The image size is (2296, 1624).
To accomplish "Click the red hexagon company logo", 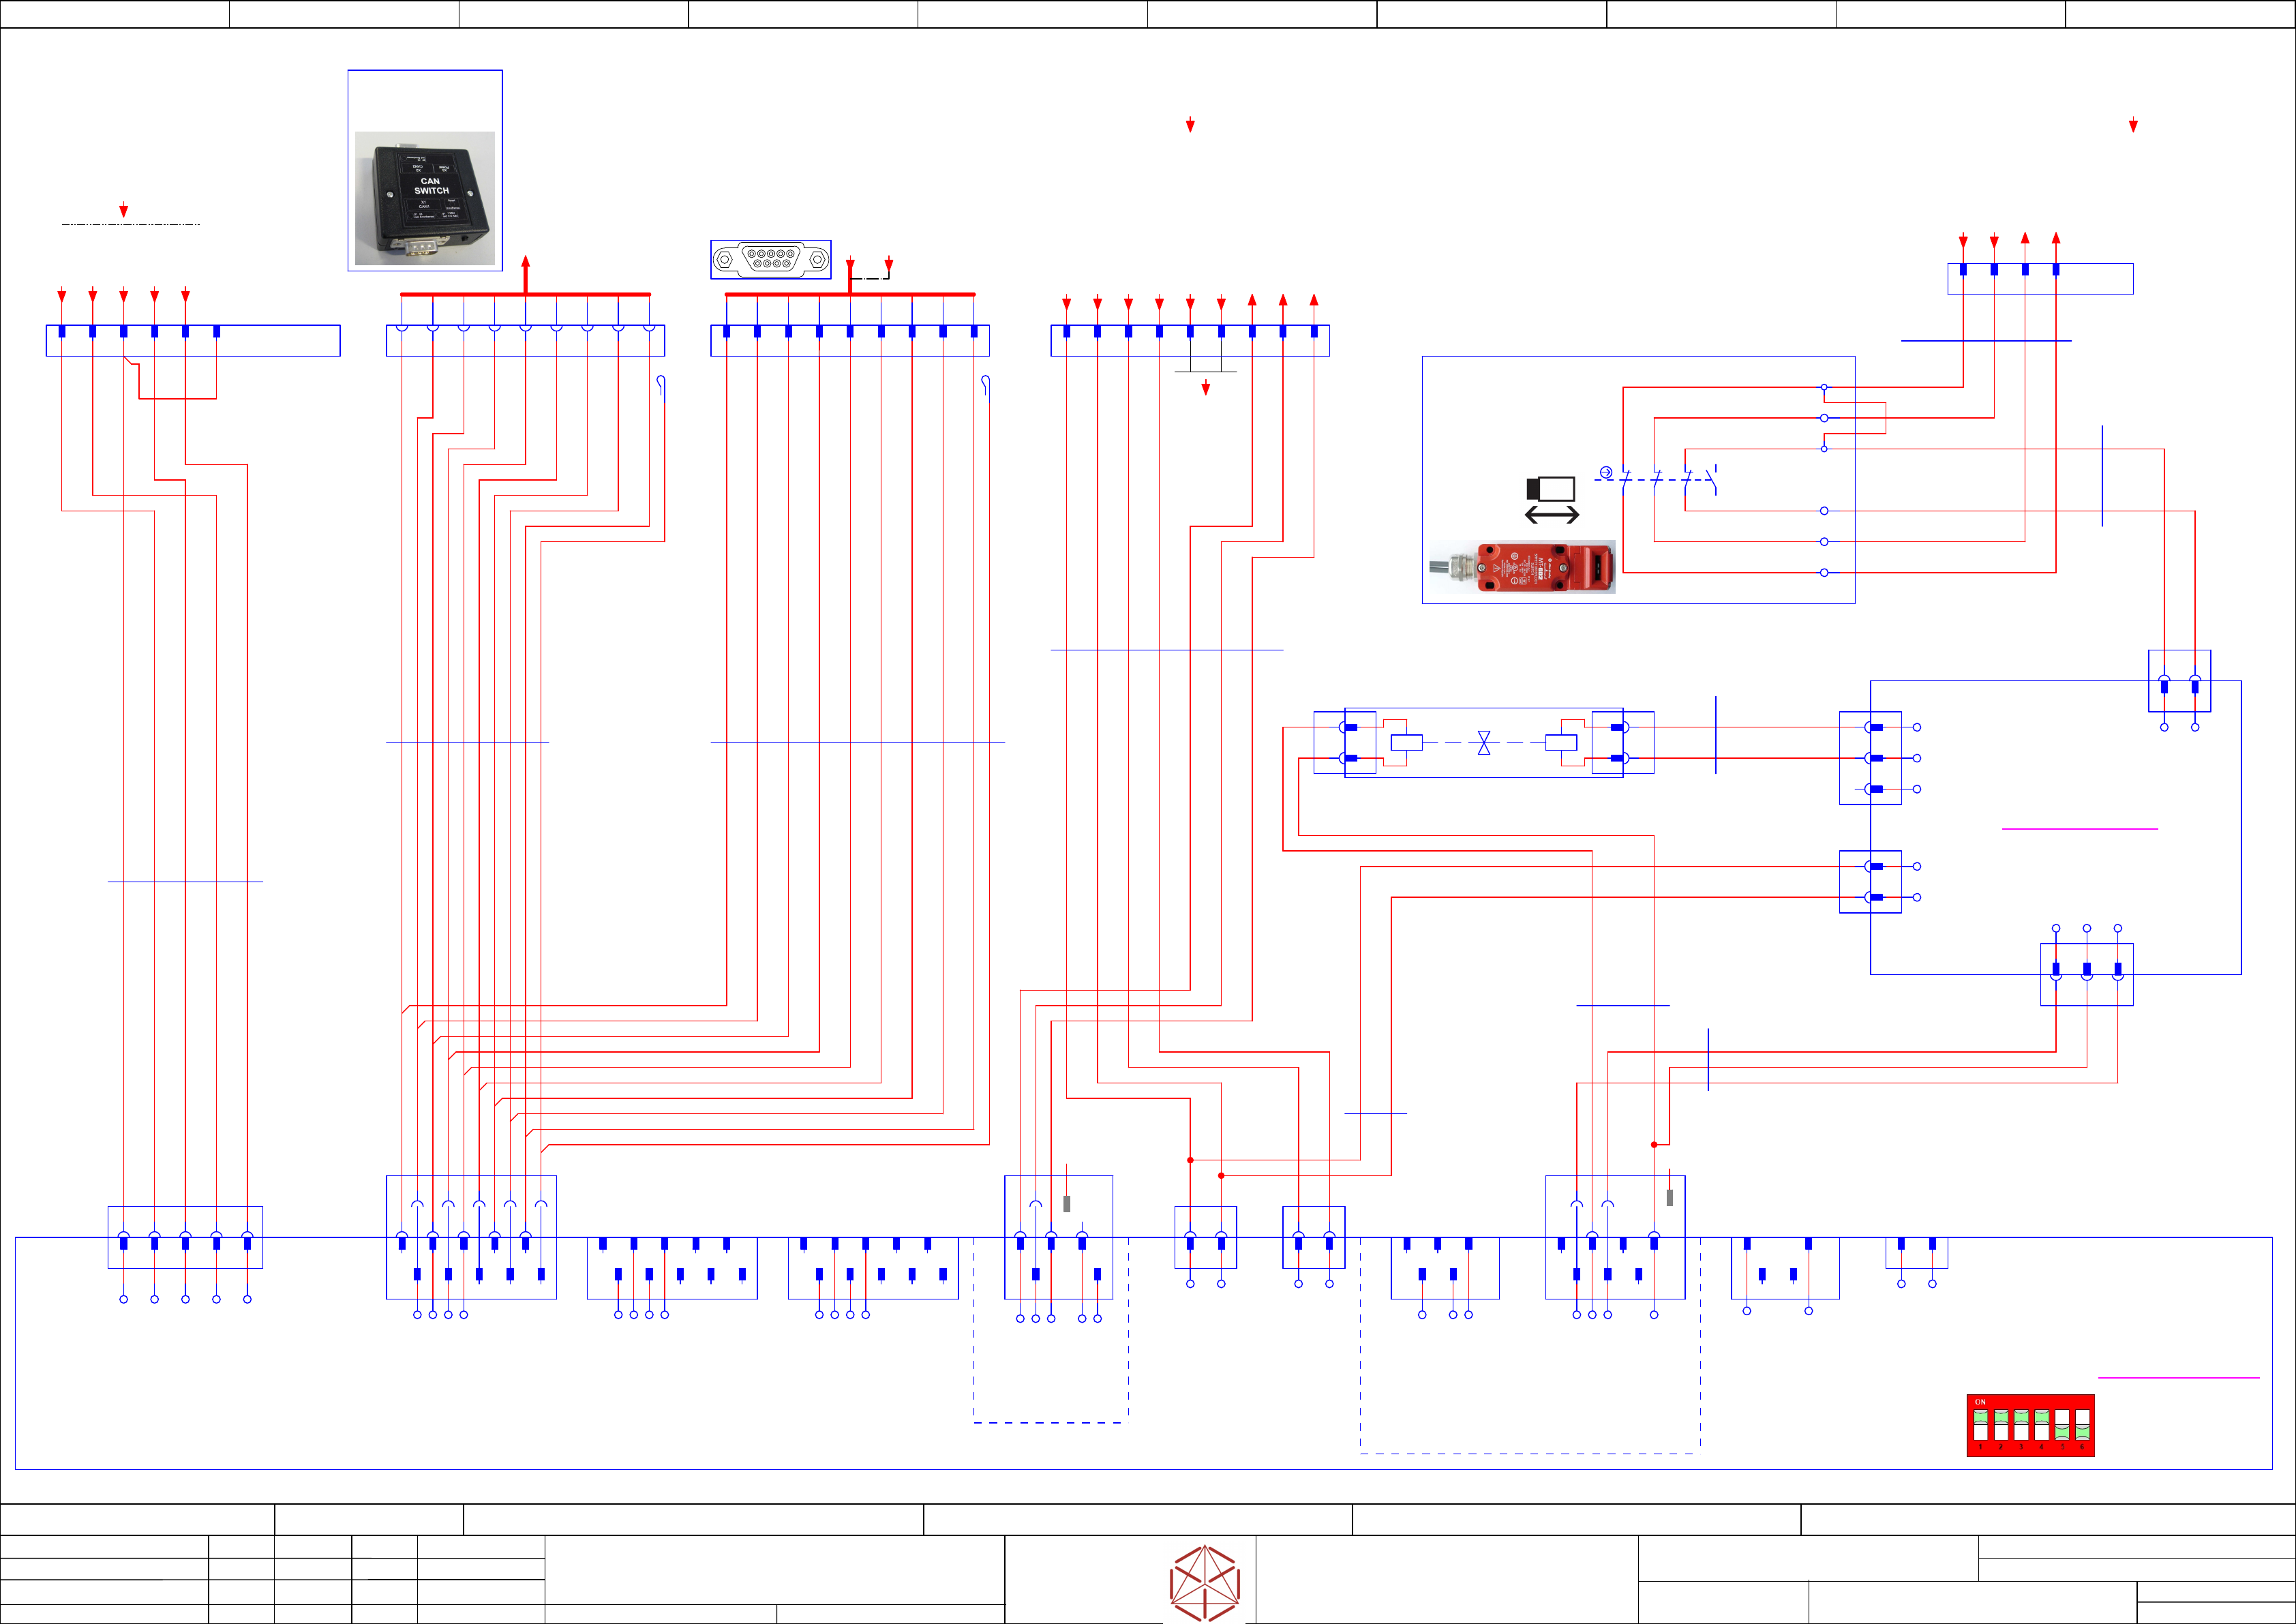I will (x=1205, y=1583).
